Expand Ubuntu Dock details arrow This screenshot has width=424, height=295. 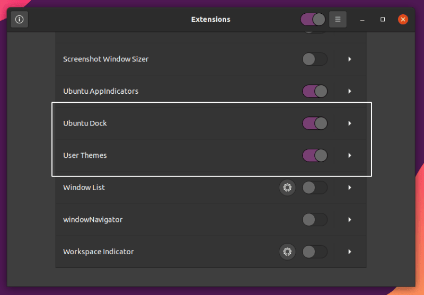pyautogui.click(x=350, y=123)
